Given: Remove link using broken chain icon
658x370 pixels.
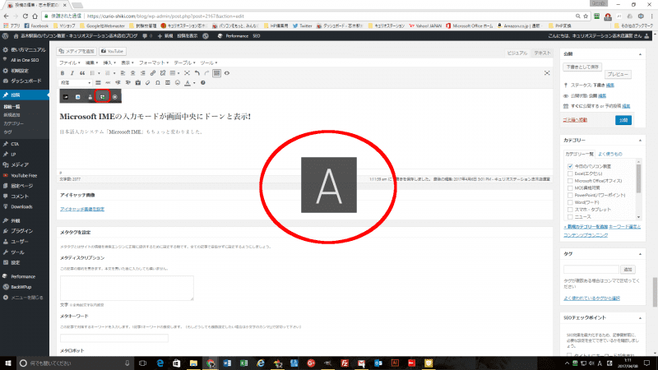Looking at the screenshot, I should click(163, 73).
